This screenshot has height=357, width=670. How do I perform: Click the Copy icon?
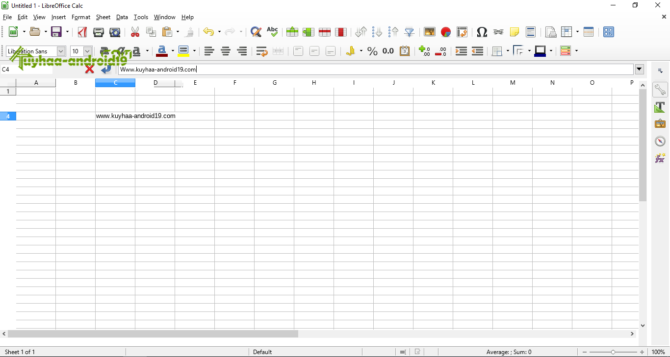point(151,32)
